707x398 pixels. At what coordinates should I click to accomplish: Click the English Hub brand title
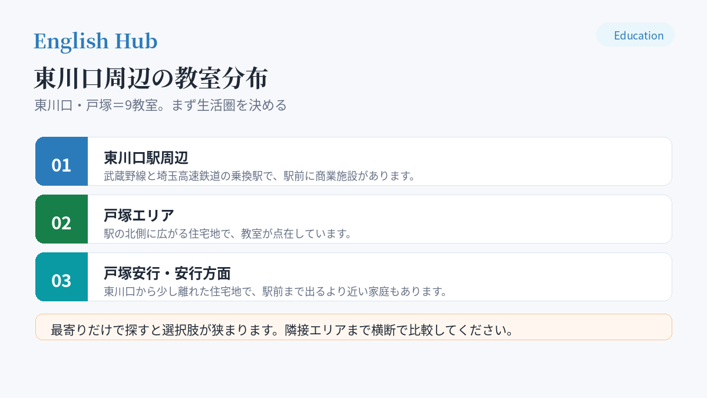click(x=95, y=41)
